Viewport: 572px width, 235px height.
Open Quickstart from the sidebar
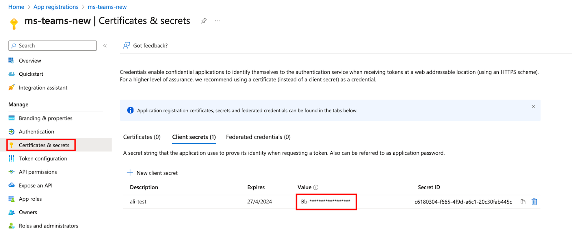click(x=31, y=74)
